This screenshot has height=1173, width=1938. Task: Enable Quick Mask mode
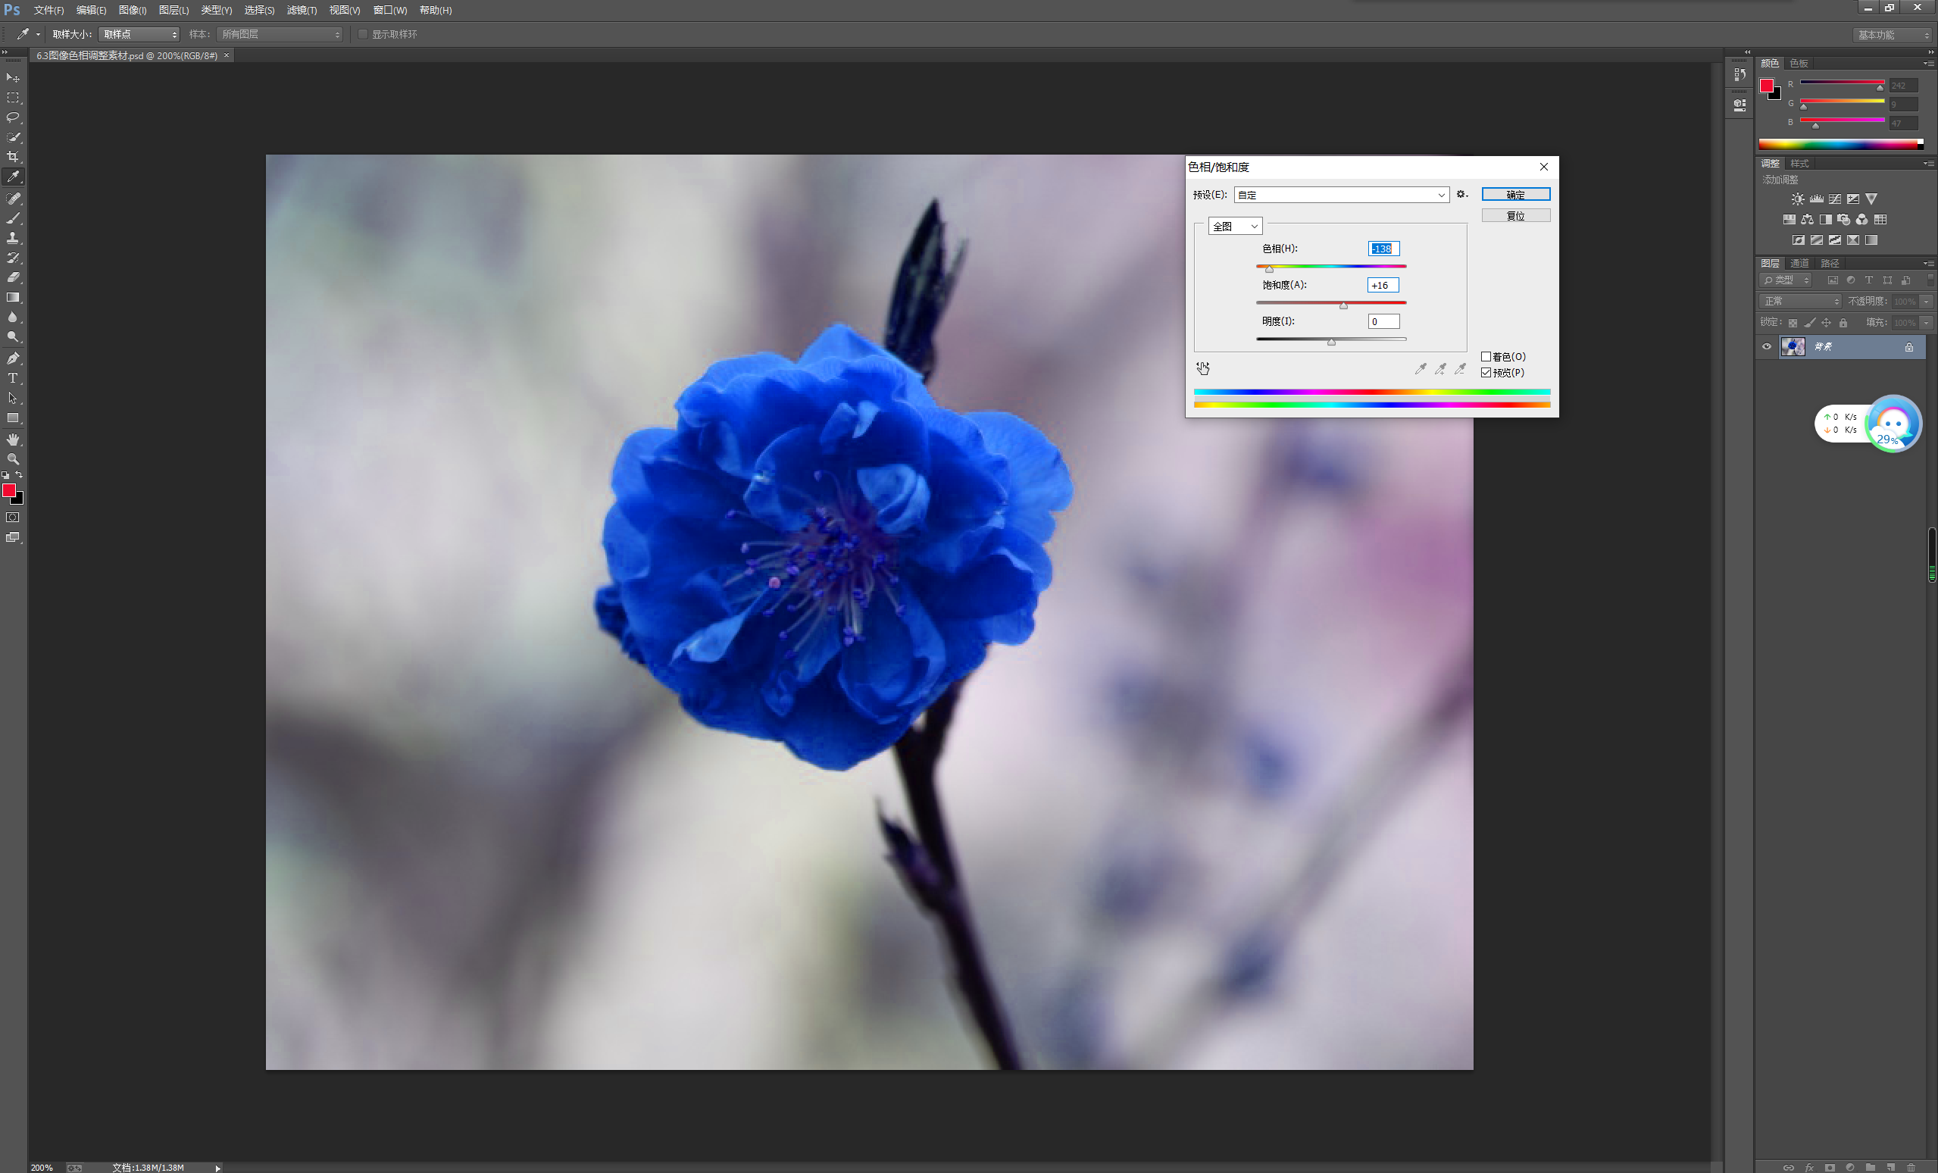[x=14, y=518]
